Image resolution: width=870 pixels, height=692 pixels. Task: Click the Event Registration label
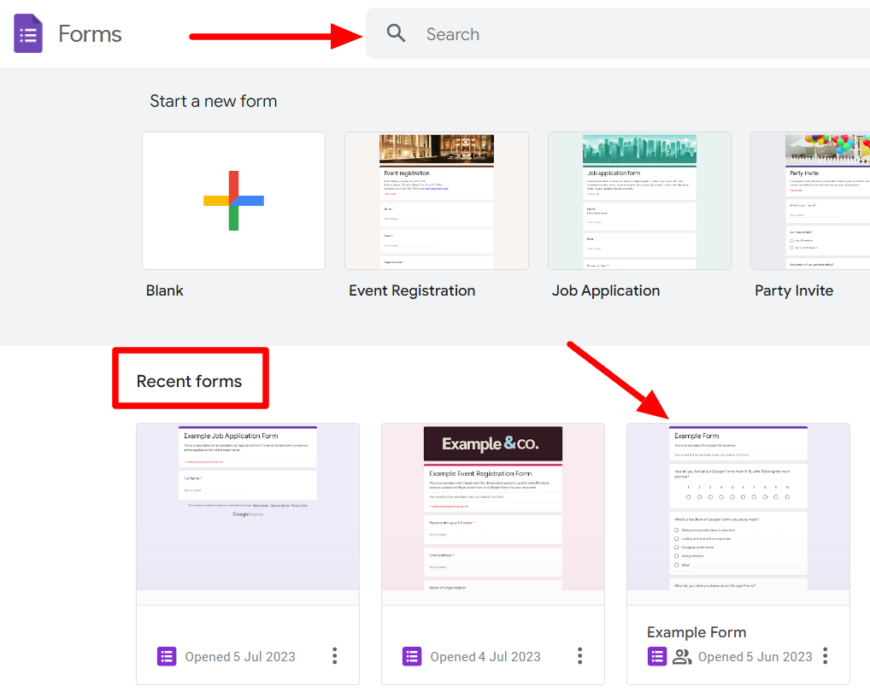click(x=412, y=290)
